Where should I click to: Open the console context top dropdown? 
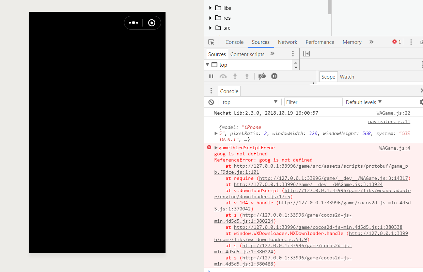(250, 102)
